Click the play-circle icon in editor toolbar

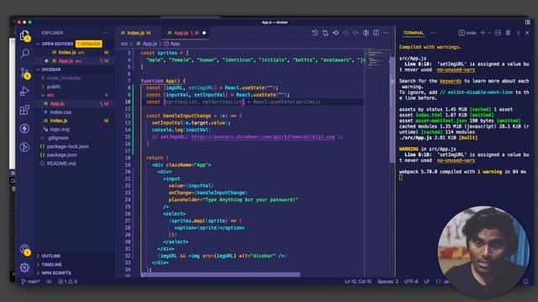pos(367,33)
